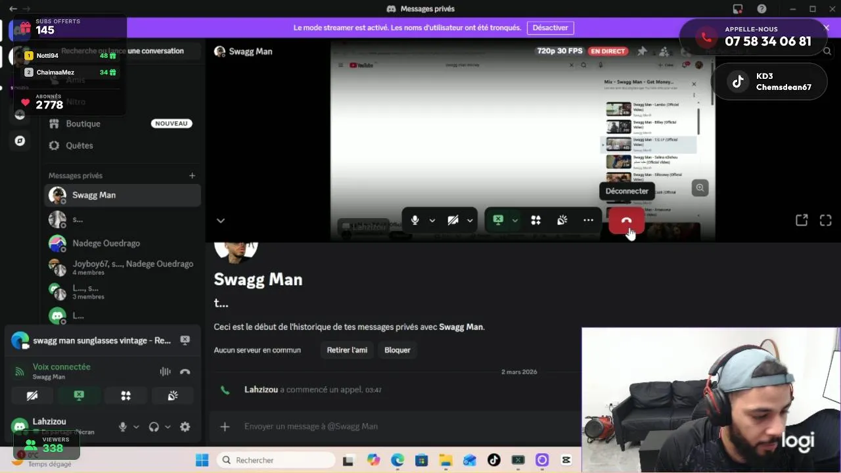Zoom the stream with magnifier icon
Viewport: 841px width, 473px height.
coord(700,188)
